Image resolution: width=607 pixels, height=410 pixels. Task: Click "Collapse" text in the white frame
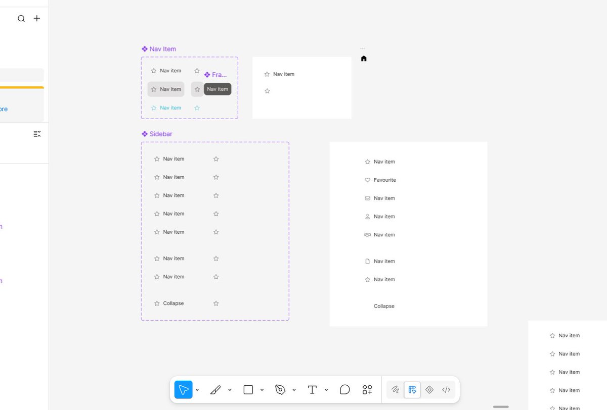384,306
